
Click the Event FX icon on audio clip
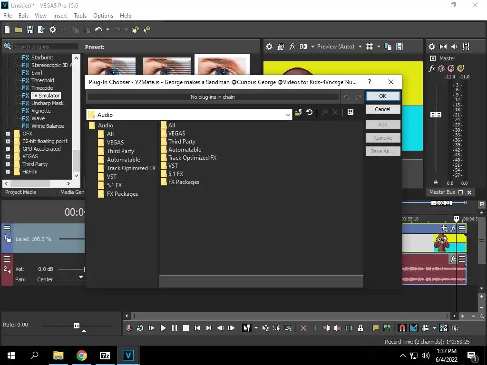(x=453, y=259)
